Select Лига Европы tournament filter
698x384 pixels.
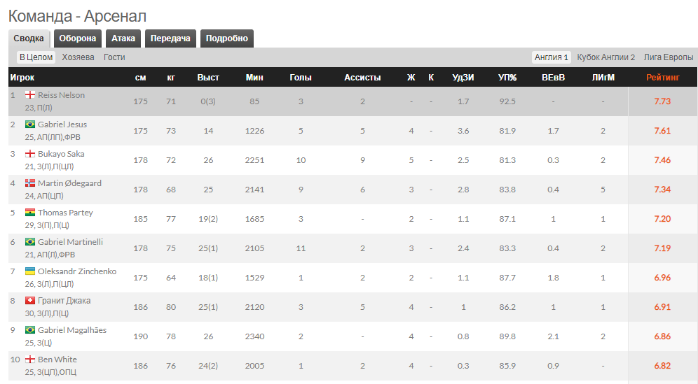coord(669,57)
